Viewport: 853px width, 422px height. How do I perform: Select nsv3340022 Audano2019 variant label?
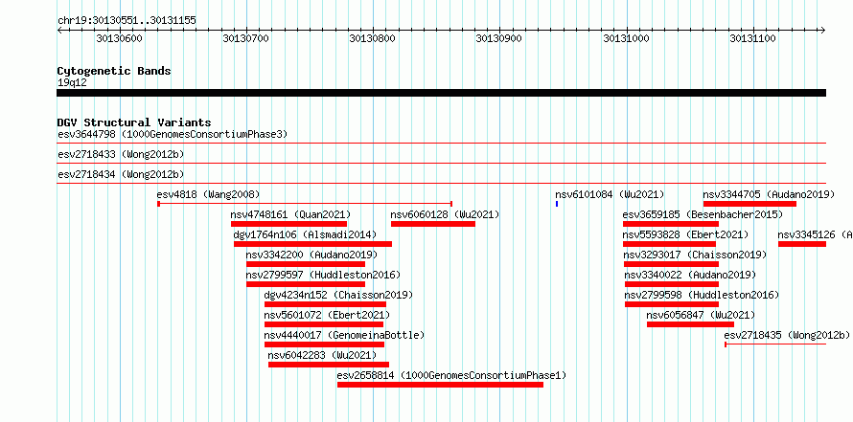[690, 275]
